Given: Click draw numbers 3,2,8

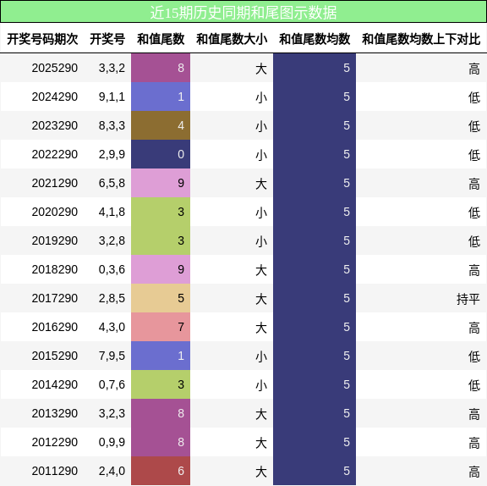Looking at the screenshot, I should [112, 240].
